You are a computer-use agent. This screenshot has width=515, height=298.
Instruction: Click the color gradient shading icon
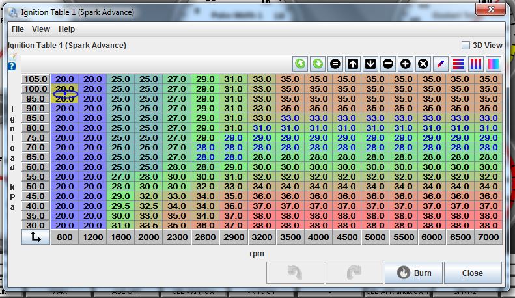pos(494,64)
